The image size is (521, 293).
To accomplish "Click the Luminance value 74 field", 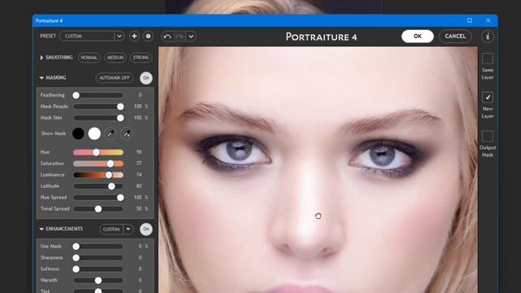I will coord(139,175).
